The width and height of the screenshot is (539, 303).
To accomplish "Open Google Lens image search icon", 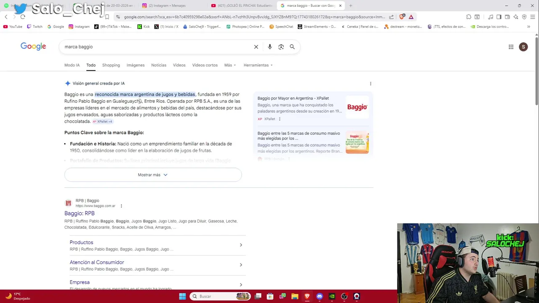I will (281, 47).
